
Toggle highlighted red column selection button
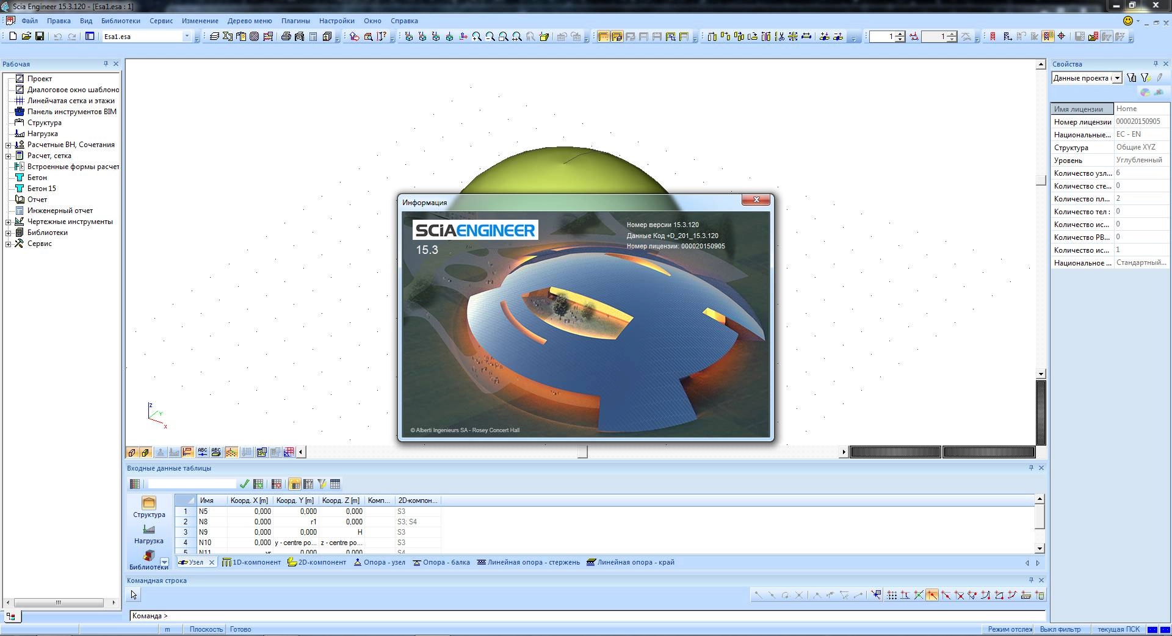1048,37
